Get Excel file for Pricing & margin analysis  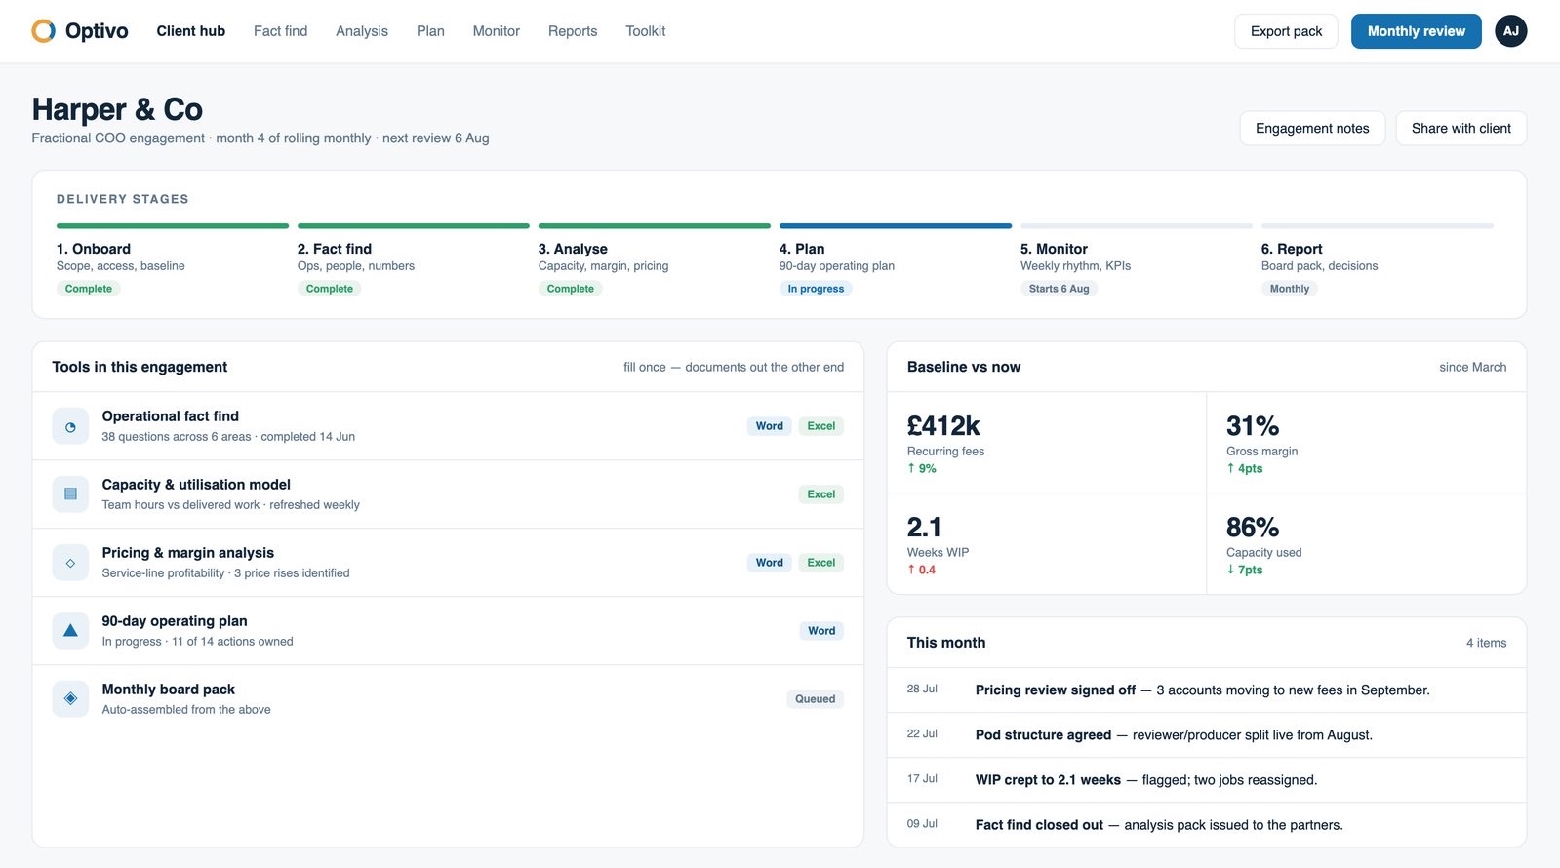coord(821,563)
